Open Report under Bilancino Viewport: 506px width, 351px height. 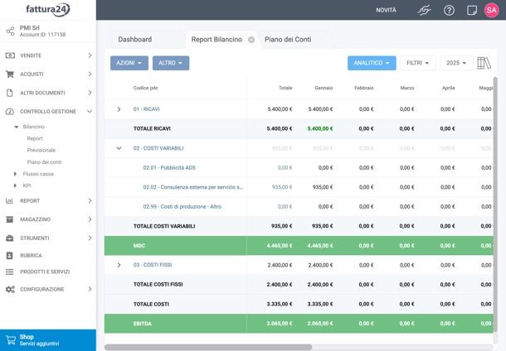pyautogui.click(x=35, y=138)
